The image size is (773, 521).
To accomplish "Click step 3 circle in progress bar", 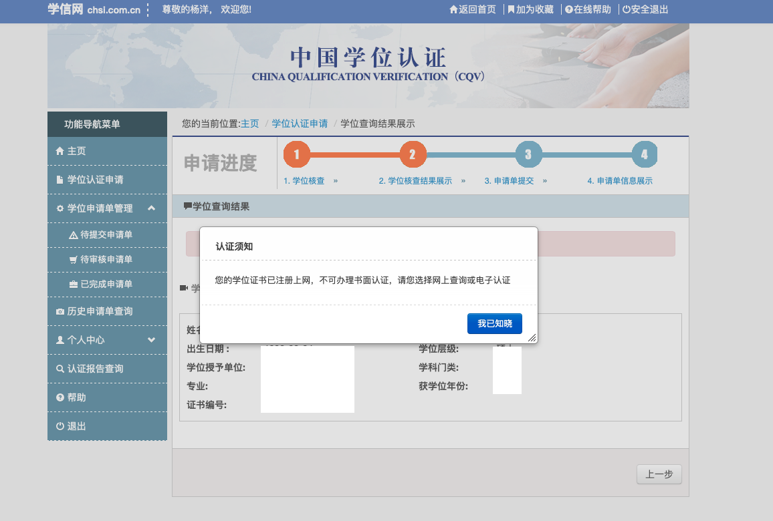I will coord(528,155).
